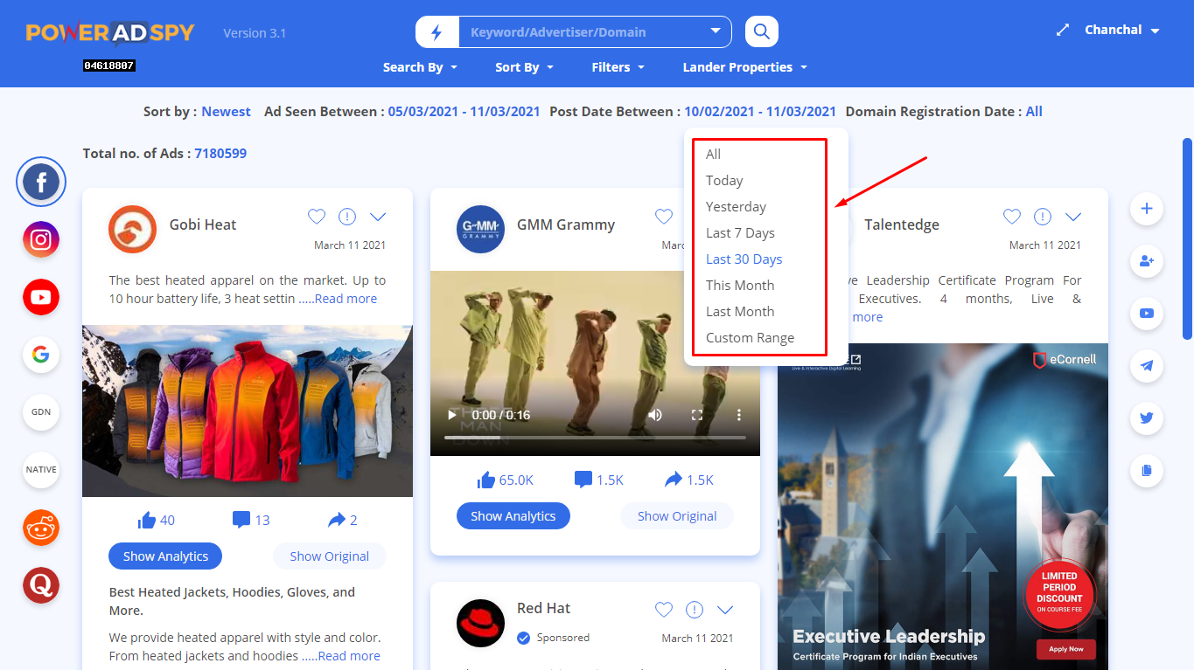
Task: Click Read more in Gobi Heat description
Action: pyautogui.click(x=346, y=299)
